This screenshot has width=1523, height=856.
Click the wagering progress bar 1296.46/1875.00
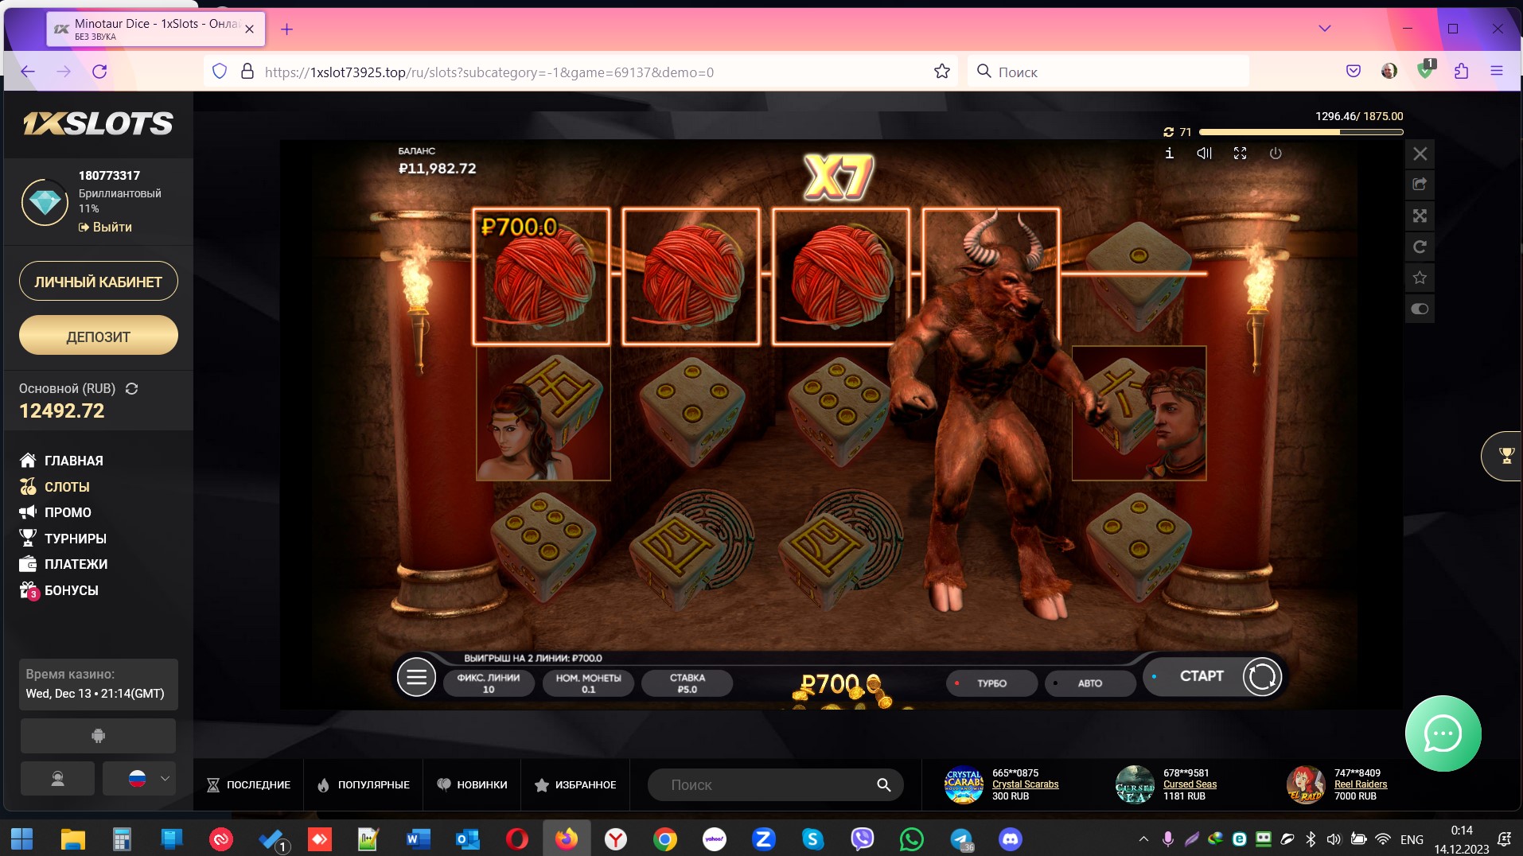(1301, 132)
